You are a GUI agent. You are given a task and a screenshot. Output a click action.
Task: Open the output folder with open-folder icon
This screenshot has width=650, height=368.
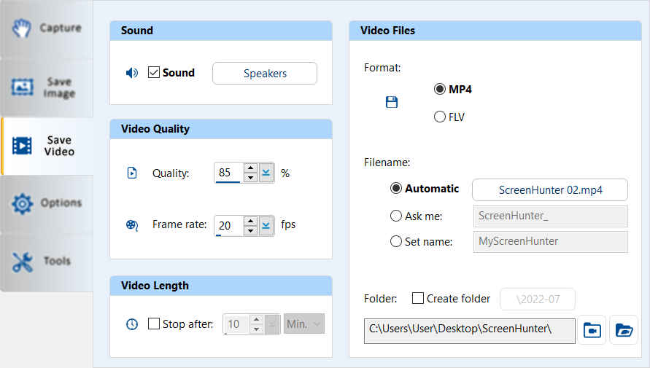click(624, 330)
